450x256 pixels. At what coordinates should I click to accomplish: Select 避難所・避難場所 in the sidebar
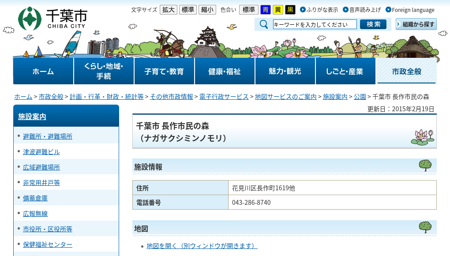pyautogui.click(x=48, y=136)
